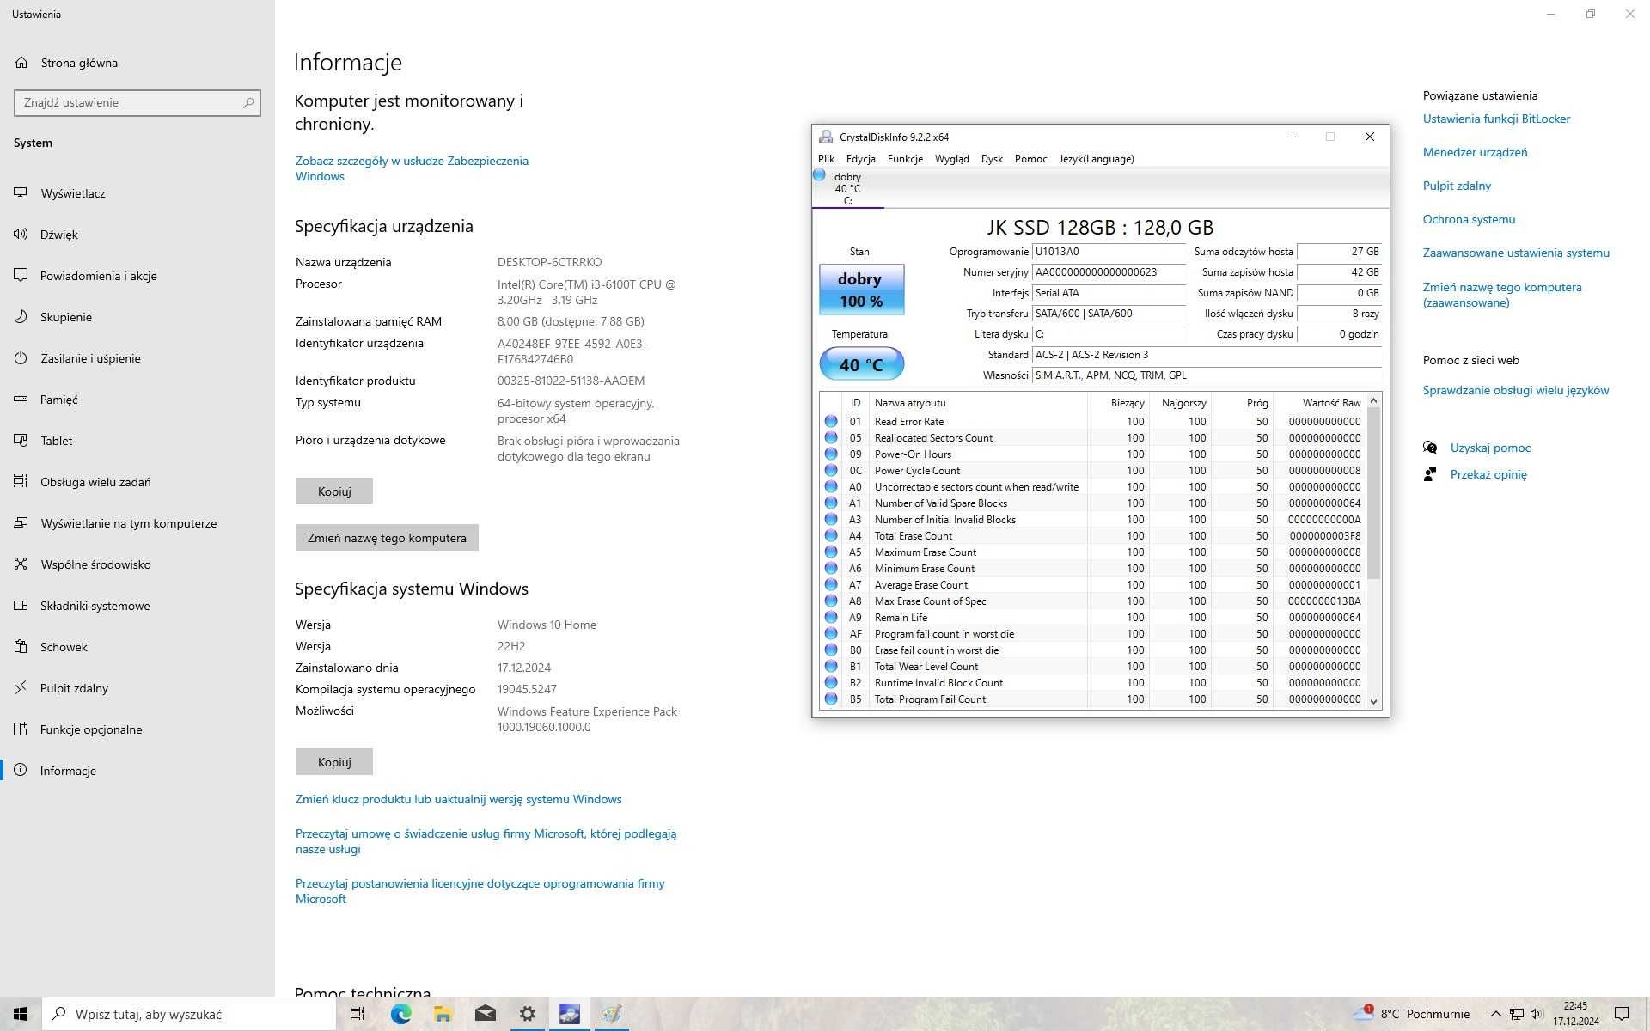Click the Windows Start button
The height and width of the screenshot is (1031, 1650).
tap(21, 1014)
